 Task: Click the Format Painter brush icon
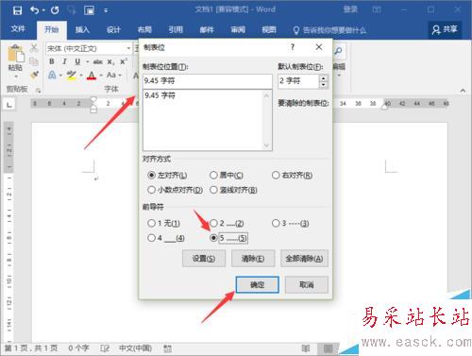tap(34, 75)
